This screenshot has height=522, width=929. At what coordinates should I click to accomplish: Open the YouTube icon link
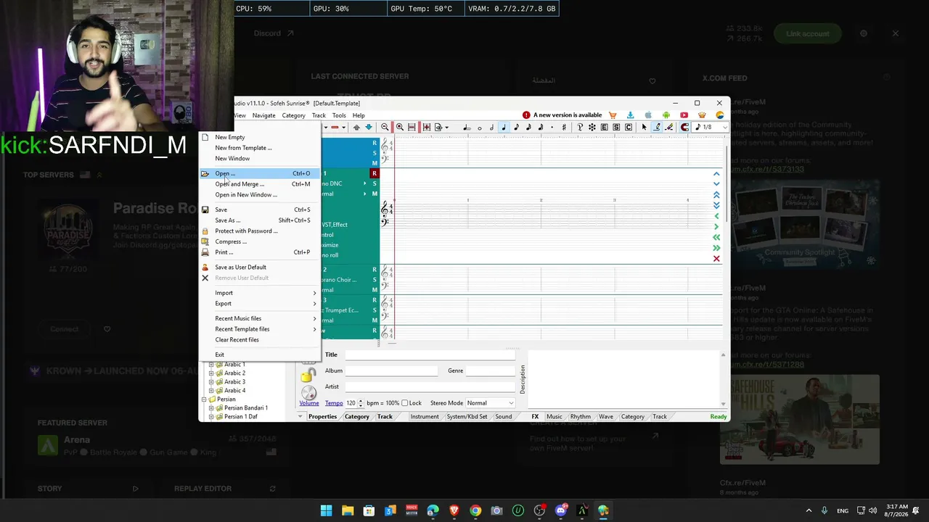(684, 115)
